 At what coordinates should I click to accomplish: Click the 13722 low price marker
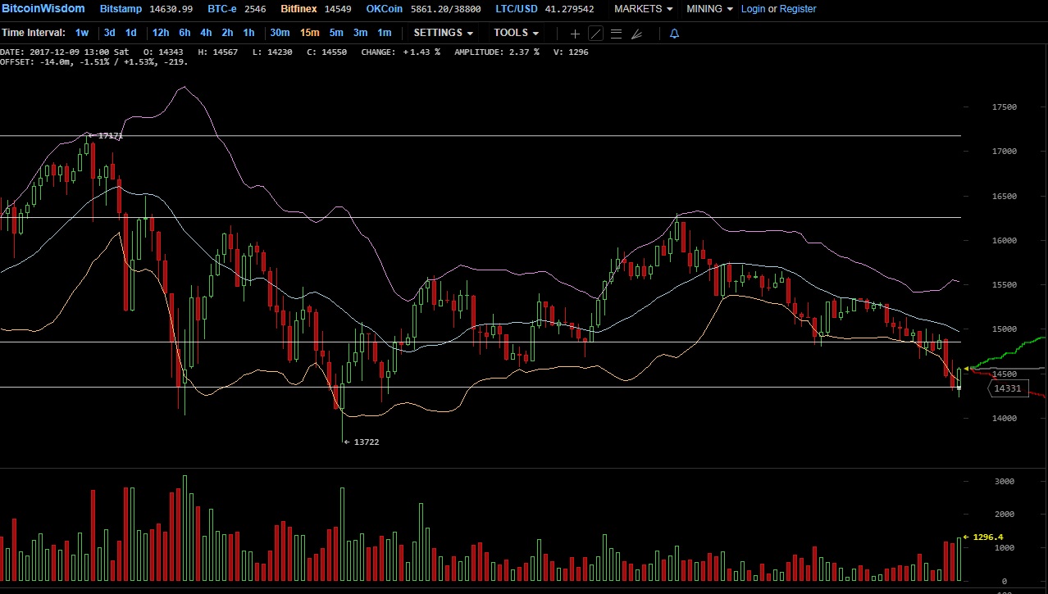(x=366, y=442)
